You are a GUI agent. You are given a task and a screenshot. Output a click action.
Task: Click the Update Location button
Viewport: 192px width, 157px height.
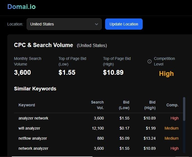click(x=124, y=24)
